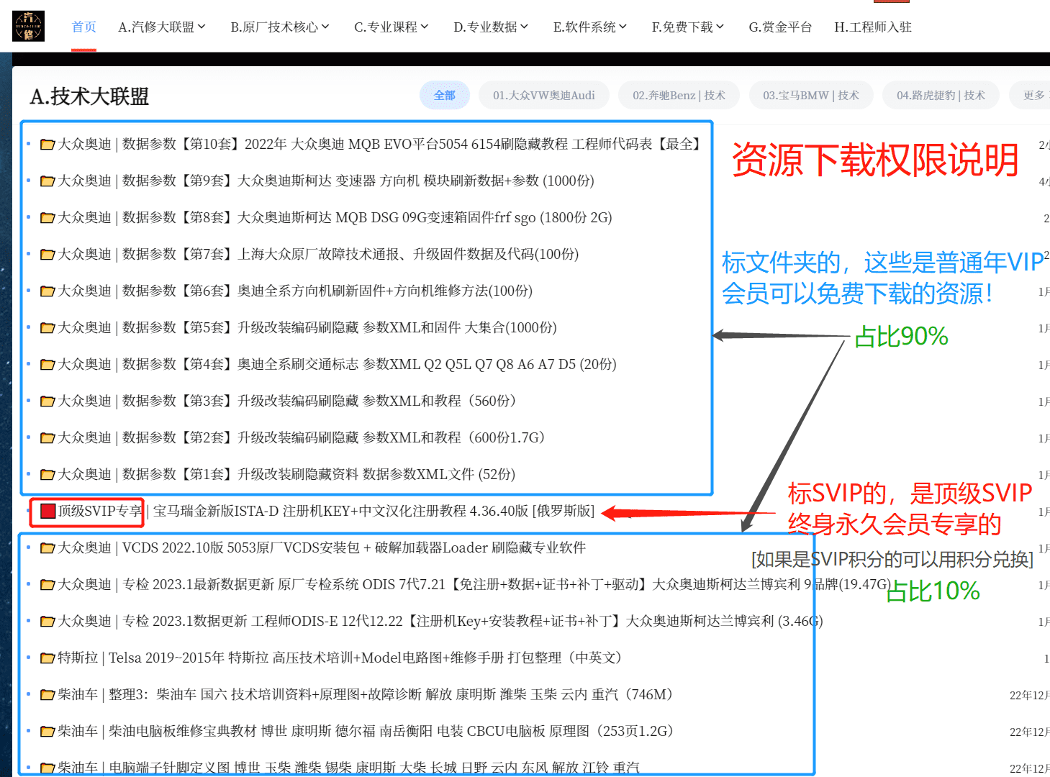Screen dimensions: 1050x777
Task: Click the red 顶级SVIP专享 square icon
Action: pyautogui.click(x=47, y=511)
